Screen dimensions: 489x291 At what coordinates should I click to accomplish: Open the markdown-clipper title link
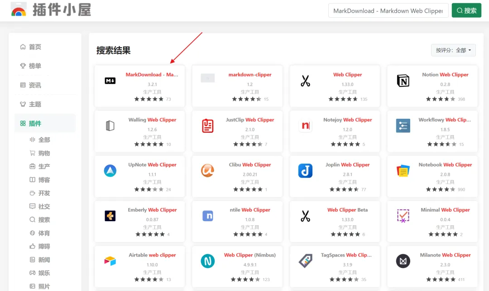pos(250,75)
